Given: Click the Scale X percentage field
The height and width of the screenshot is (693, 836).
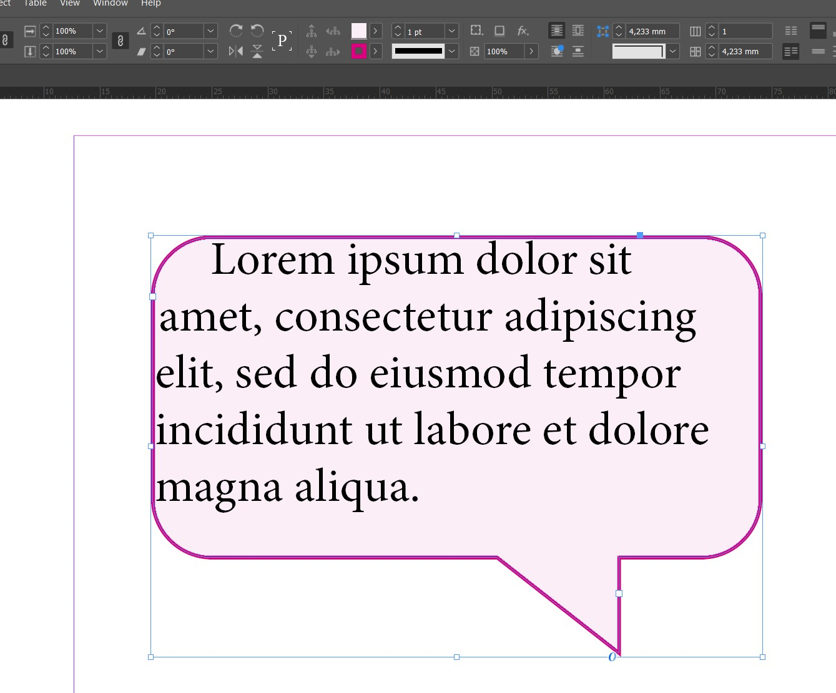Looking at the screenshot, I should 72,31.
